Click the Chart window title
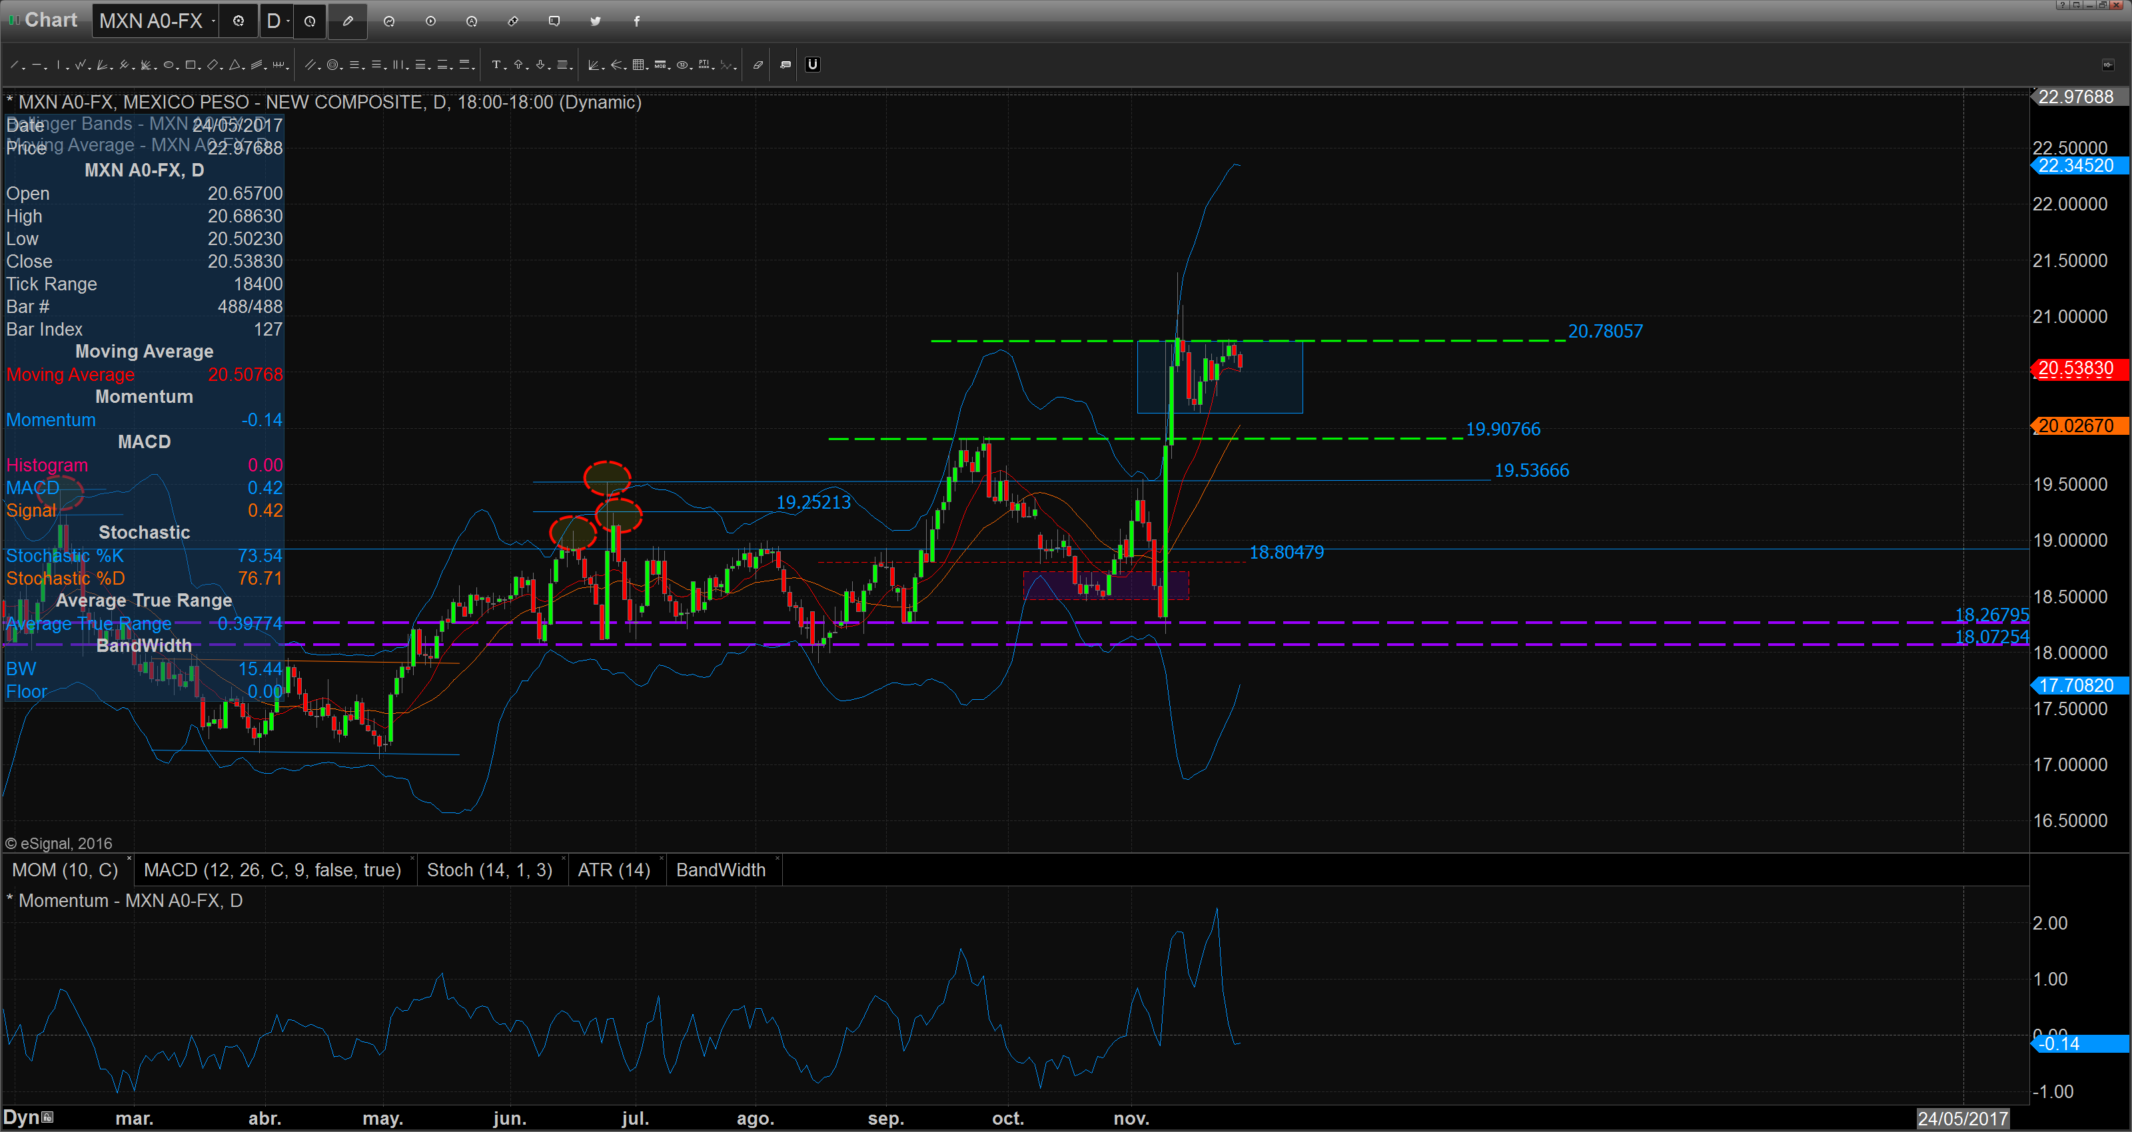Screen dimensions: 2132x1132 coord(51,20)
